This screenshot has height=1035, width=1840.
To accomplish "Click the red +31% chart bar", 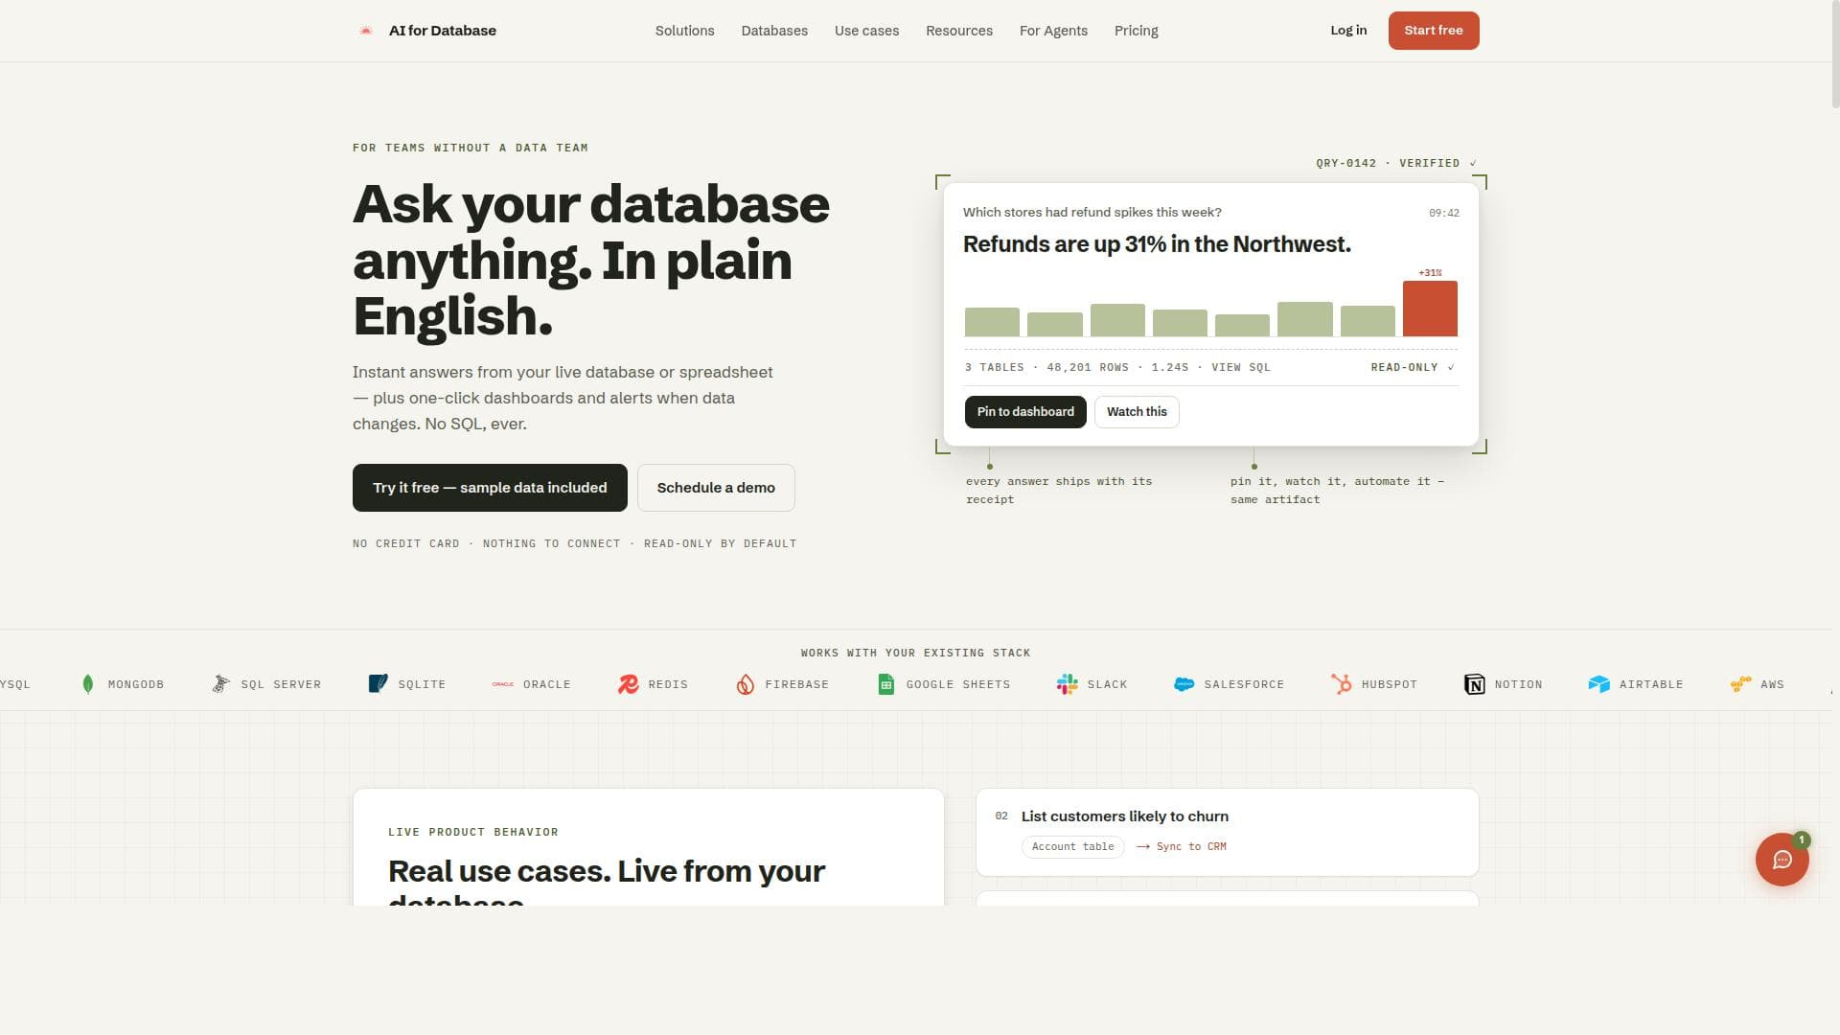I will 1430,309.
